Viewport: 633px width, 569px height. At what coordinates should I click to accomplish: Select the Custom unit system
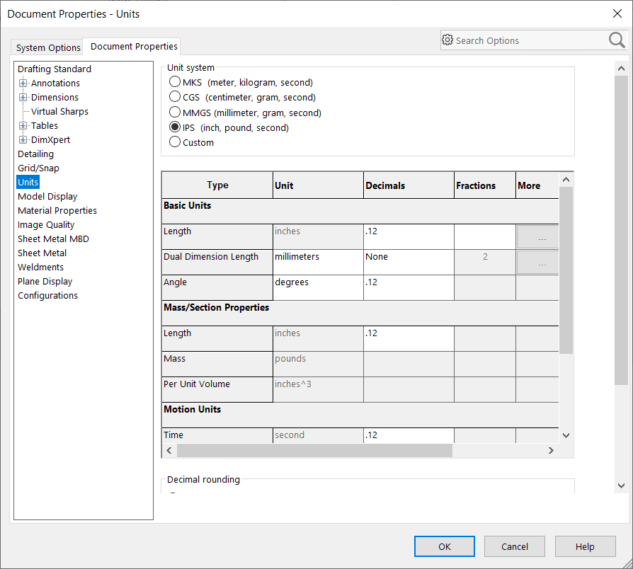coord(175,142)
